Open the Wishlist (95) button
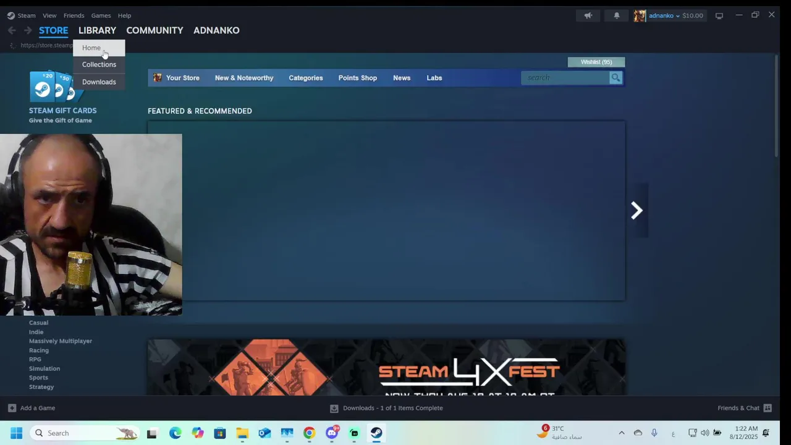Image resolution: width=791 pixels, height=445 pixels. pyautogui.click(x=596, y=62)
